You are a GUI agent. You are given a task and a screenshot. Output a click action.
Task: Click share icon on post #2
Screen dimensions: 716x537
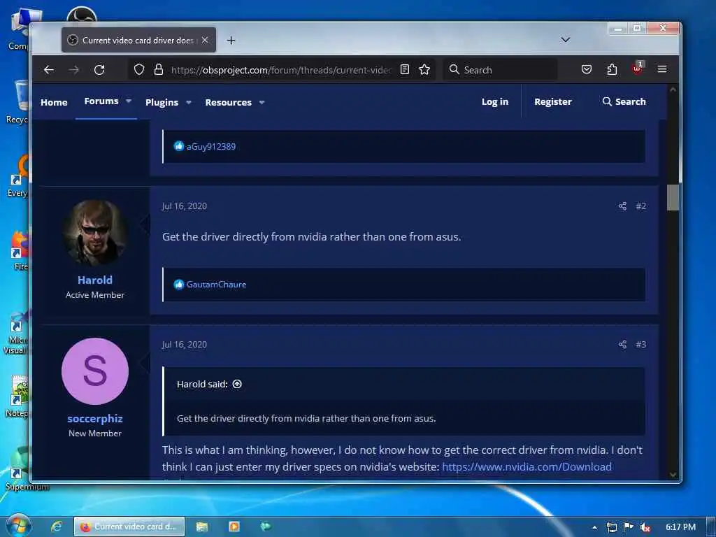tap(622, 206)
